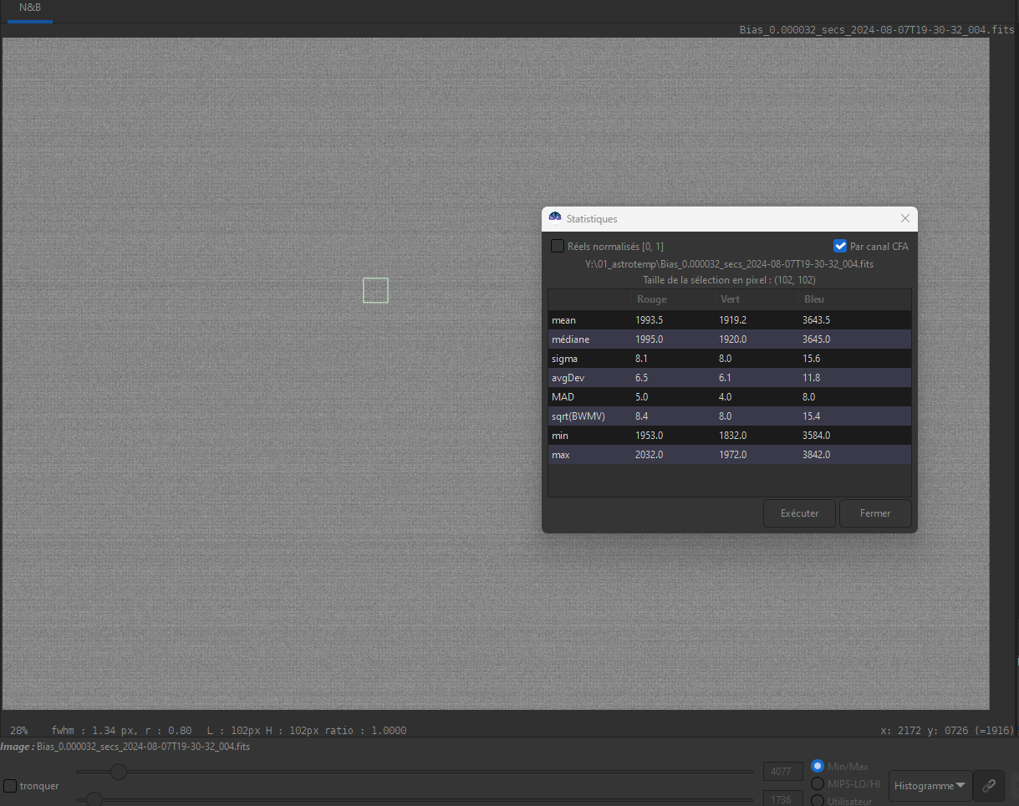
Task: Select the mean row label
Action: tap(563, 320)
